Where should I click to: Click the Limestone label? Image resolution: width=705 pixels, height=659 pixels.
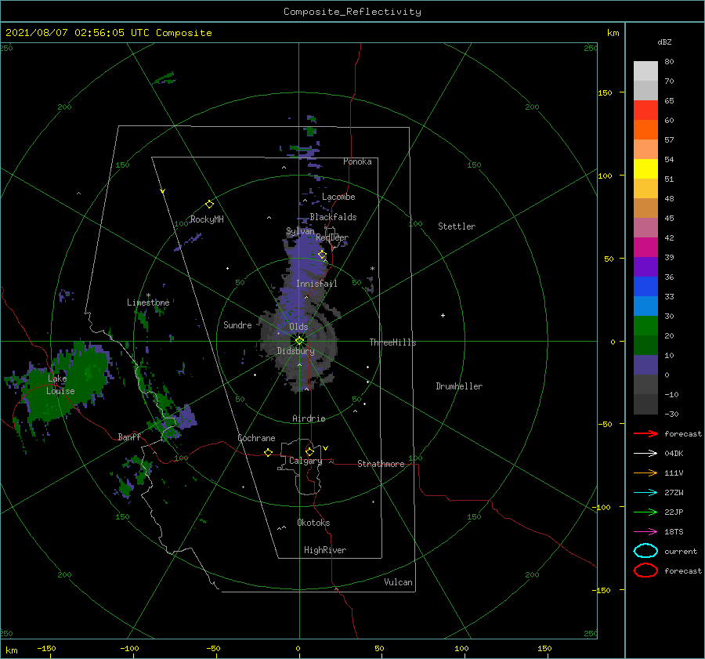click(x=148, y=302)
